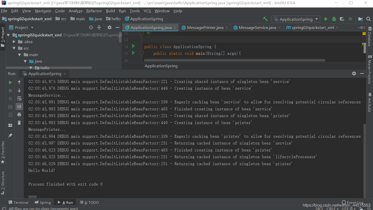Collapse the spring02quickstart_xml root node

pos(8,35)
